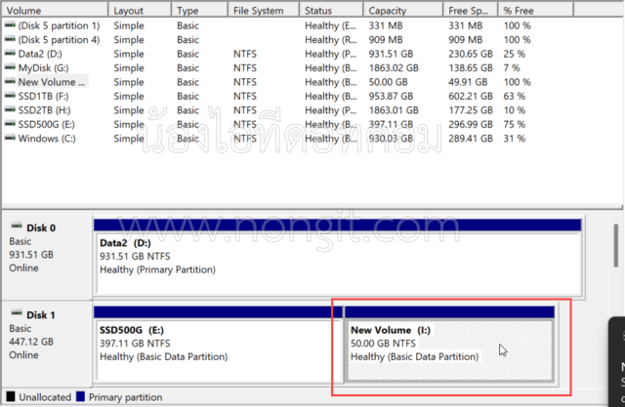Click the 289.41 GB free space cell

point(471,139)
